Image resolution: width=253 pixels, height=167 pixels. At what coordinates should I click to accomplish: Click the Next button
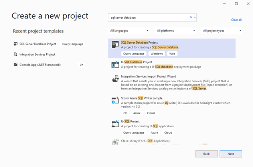tap(231, 154)
